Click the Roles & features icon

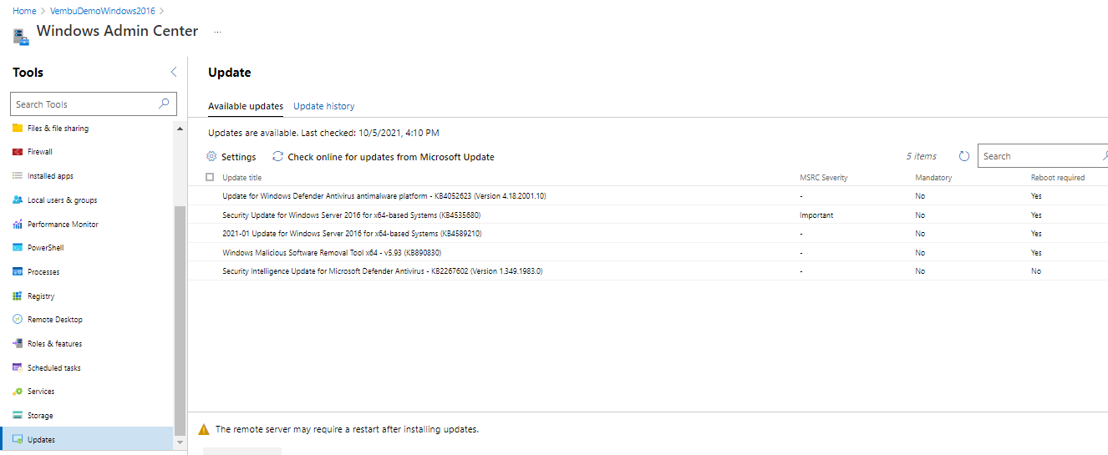click(18, 344)
